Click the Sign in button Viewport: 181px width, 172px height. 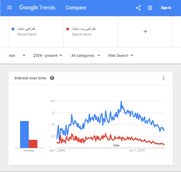(166, 8)
